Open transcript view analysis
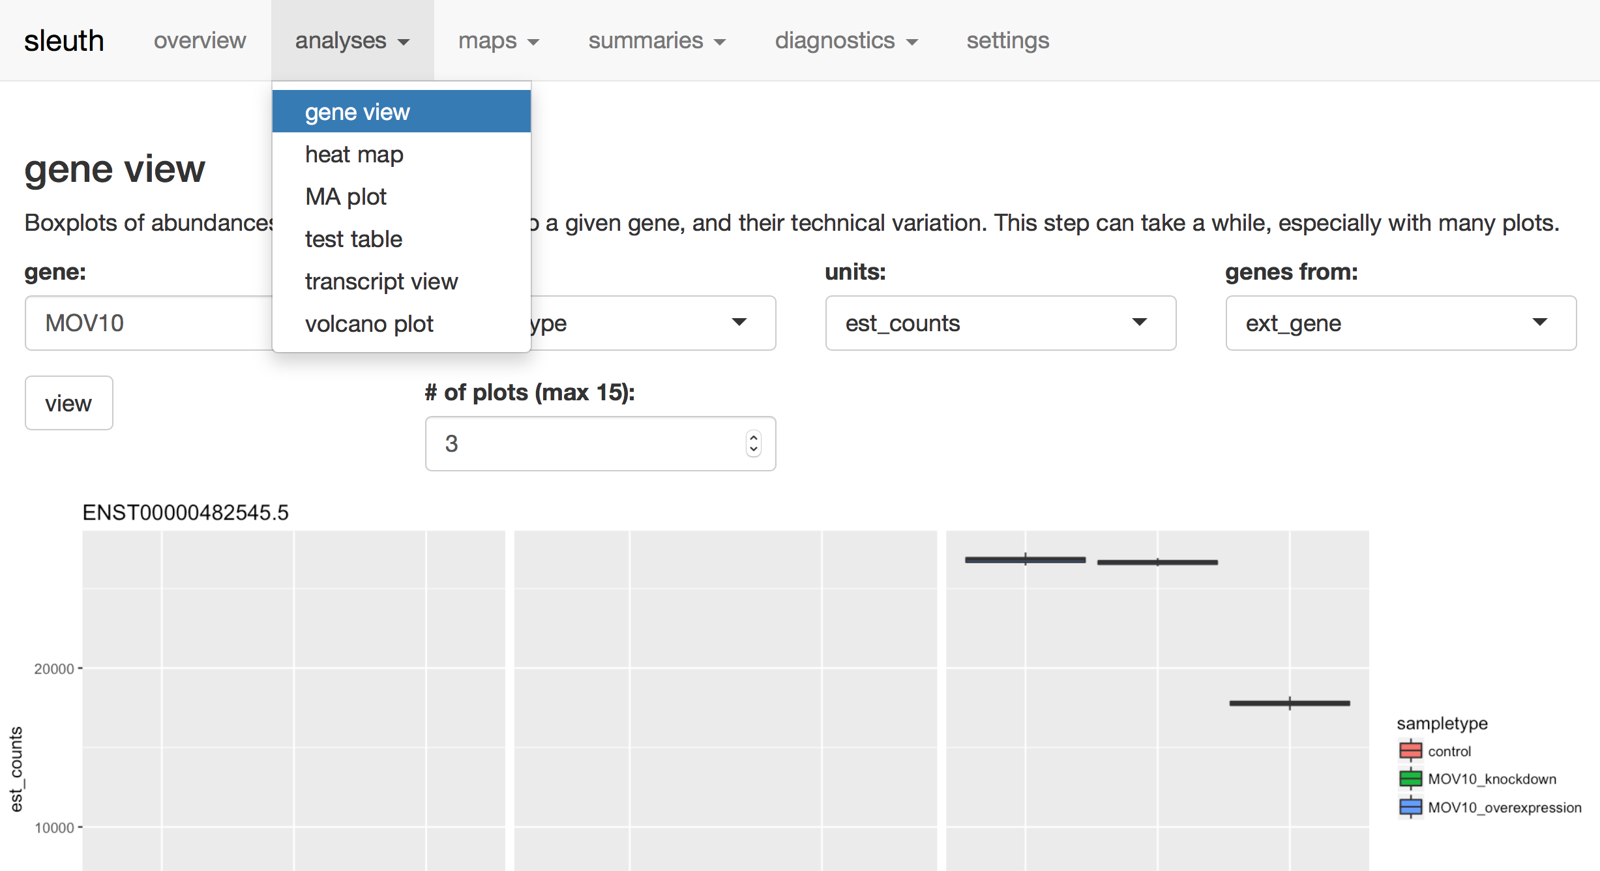The image size is (1600, 871). click(x=381, y=282)
